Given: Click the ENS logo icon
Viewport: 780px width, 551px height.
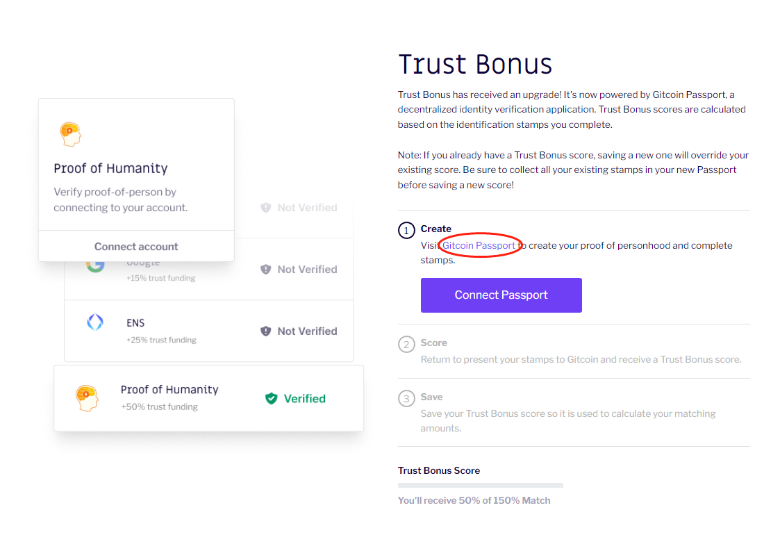Looking at the screenshot, I should 95,322.
